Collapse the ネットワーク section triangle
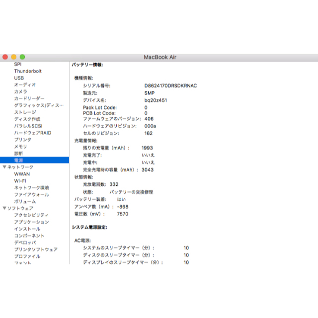This screenshot has width=318, height=318. [x=4, y=167]
